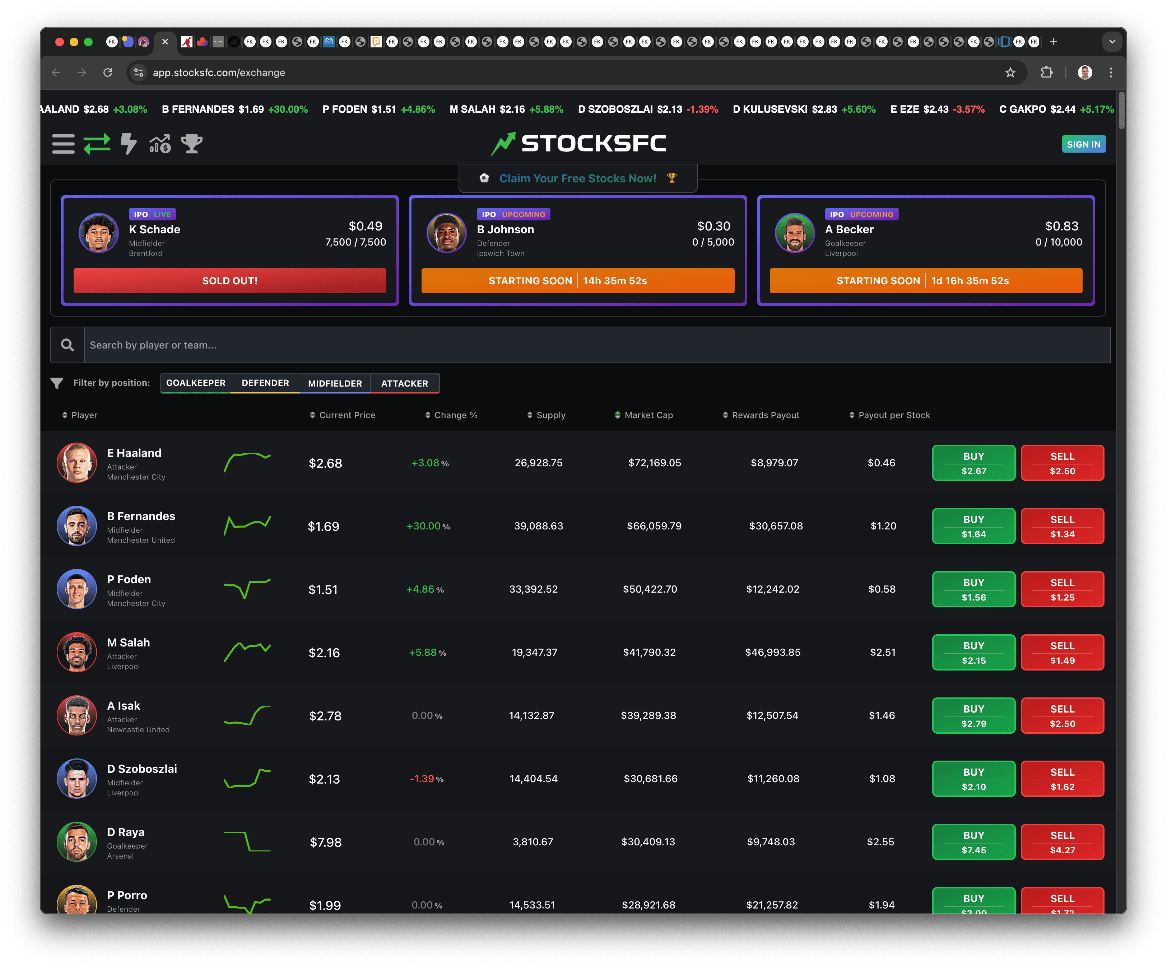Open the hamburger menu icon
Screen dimensions: 1167x967
[63, 144]
